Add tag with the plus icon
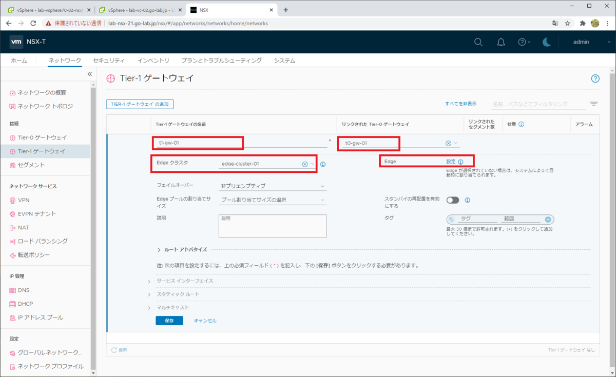 [548, 219]
